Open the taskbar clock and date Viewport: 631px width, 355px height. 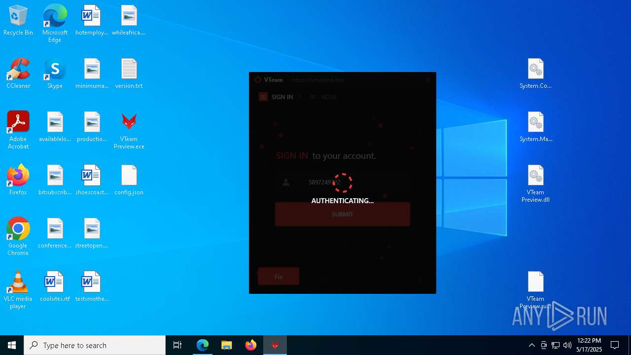[x=589, y=345]
